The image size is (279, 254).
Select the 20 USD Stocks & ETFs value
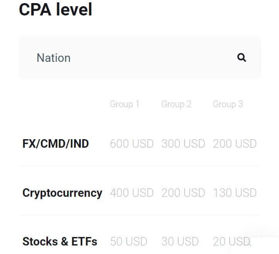tap(231, 242)
